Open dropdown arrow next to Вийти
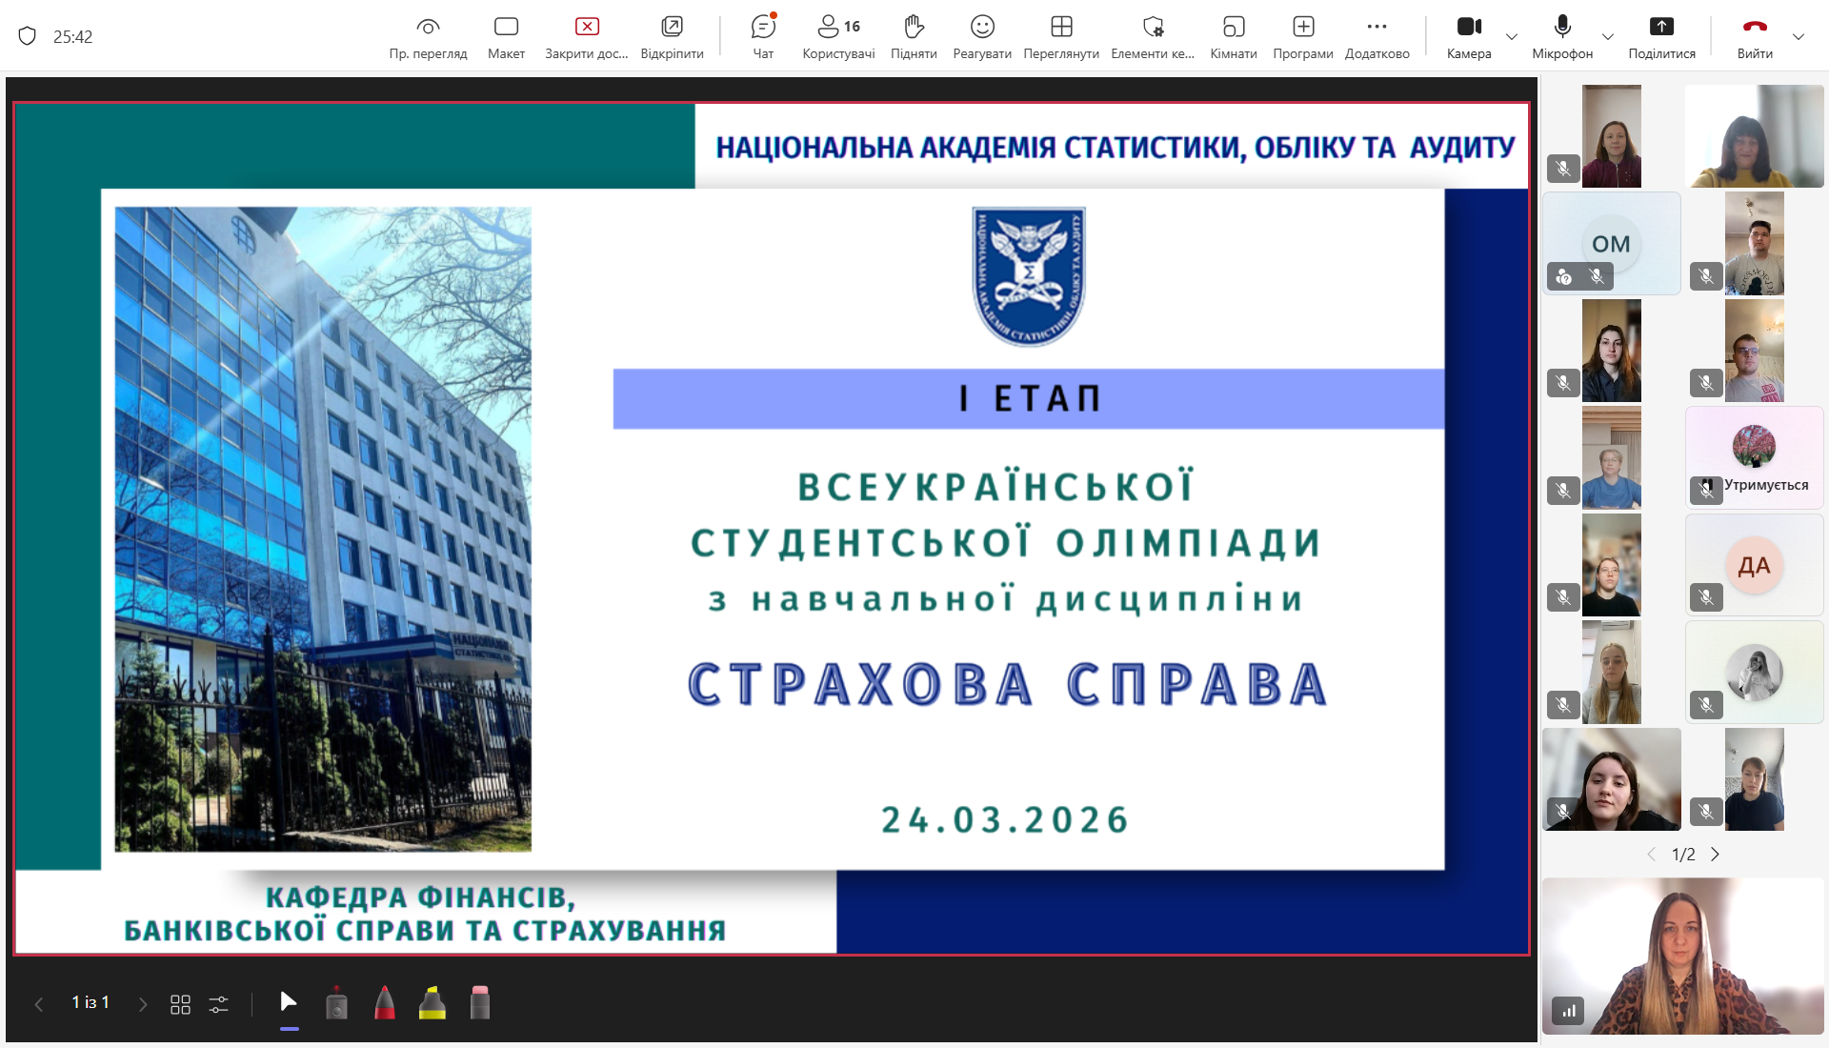Viewport: 1829px width, 1048px height. point(1799,37)
